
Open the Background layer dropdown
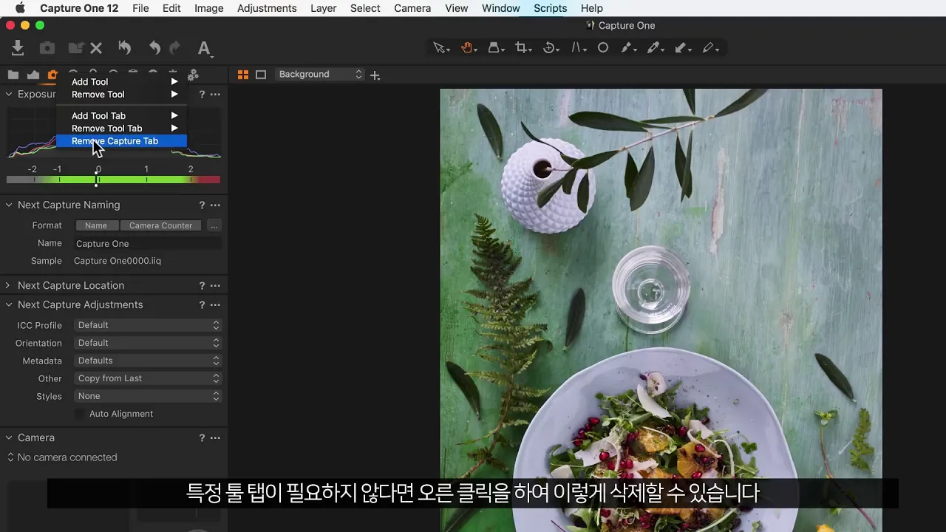(320, 75)
